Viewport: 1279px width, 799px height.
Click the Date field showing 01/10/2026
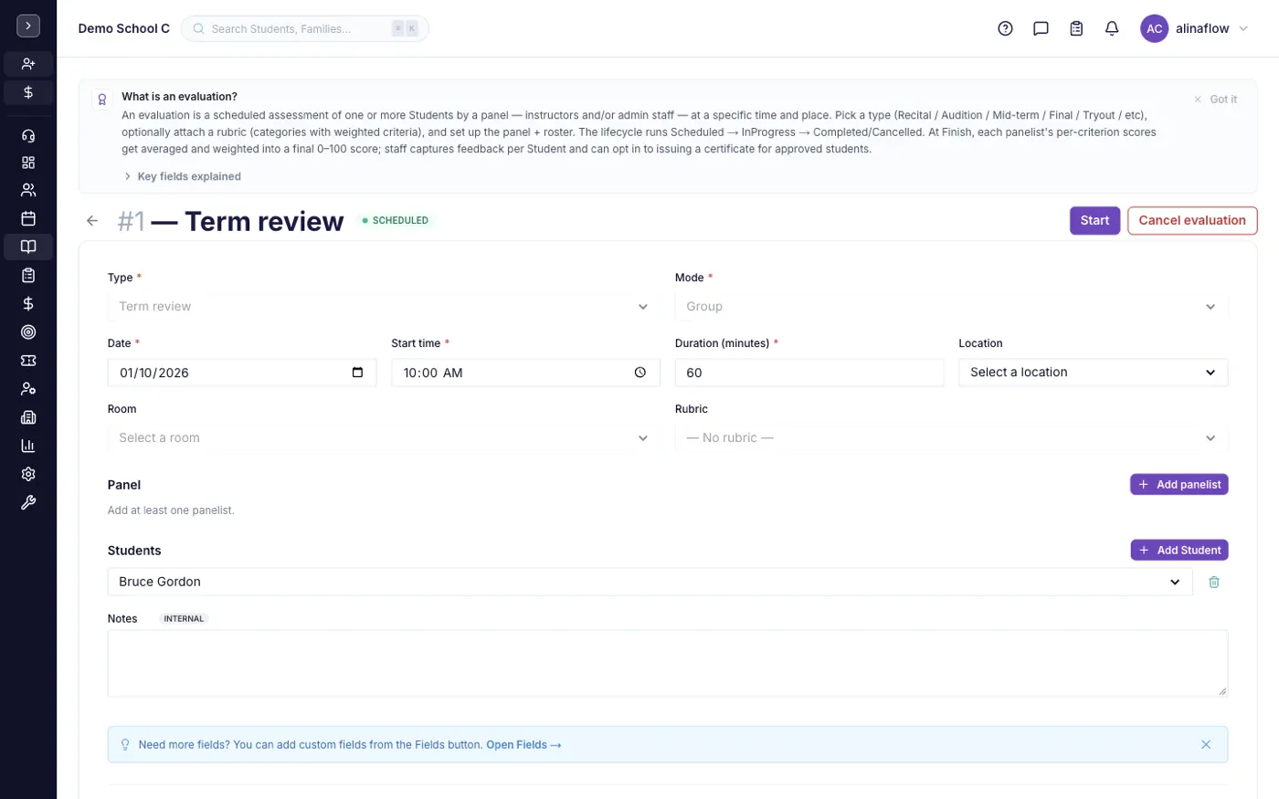pyautogui.click(x=242, y=373)
